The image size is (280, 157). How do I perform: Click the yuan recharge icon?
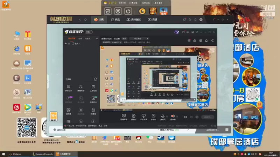(118, 11)
